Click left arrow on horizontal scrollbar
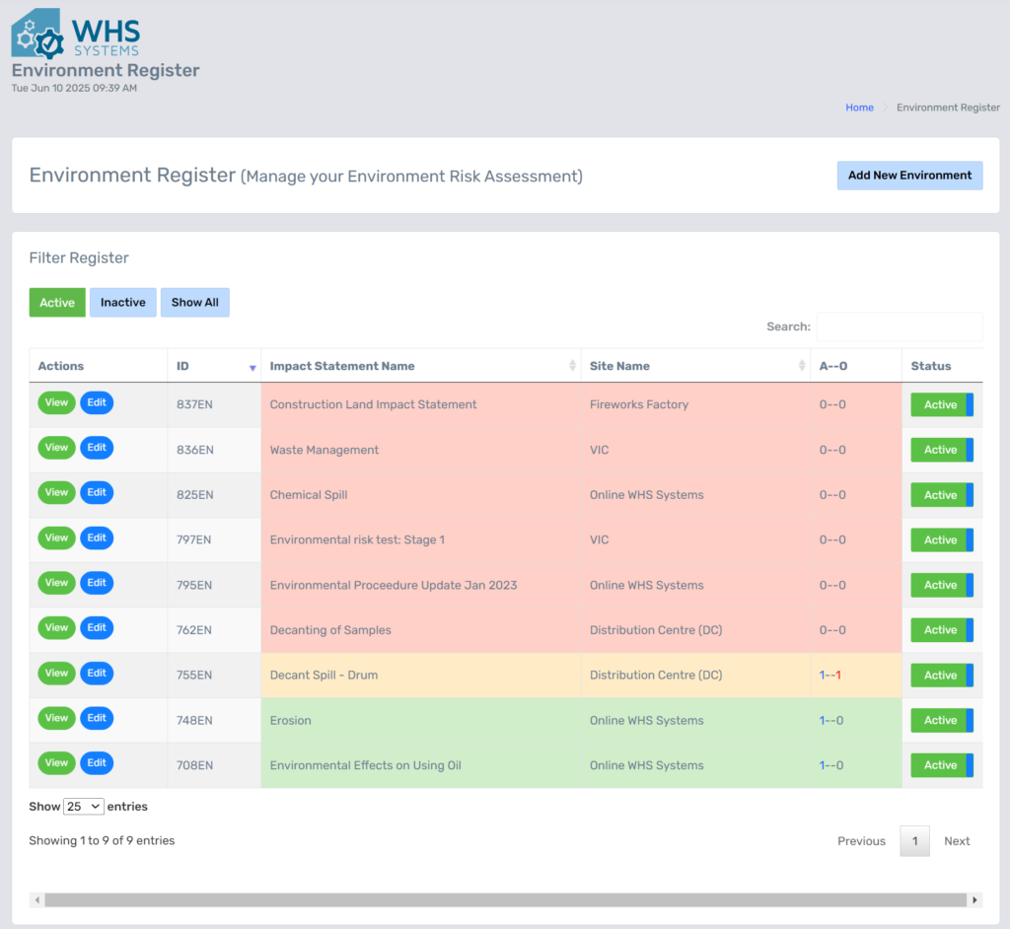 36,900
